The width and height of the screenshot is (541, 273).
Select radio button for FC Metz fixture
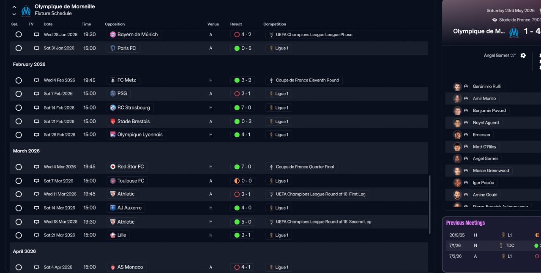click(19, 80)
